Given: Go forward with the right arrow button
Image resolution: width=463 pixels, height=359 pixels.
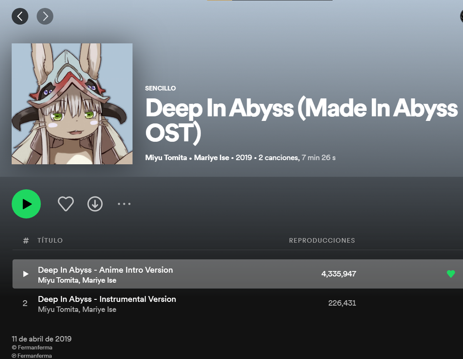Looking at the screenshot, I should (45, 16).
